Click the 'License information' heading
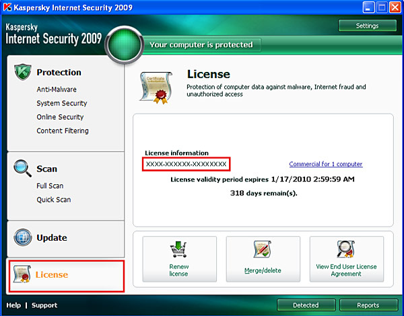Screen dimensions: 404x316 point(176,153)
